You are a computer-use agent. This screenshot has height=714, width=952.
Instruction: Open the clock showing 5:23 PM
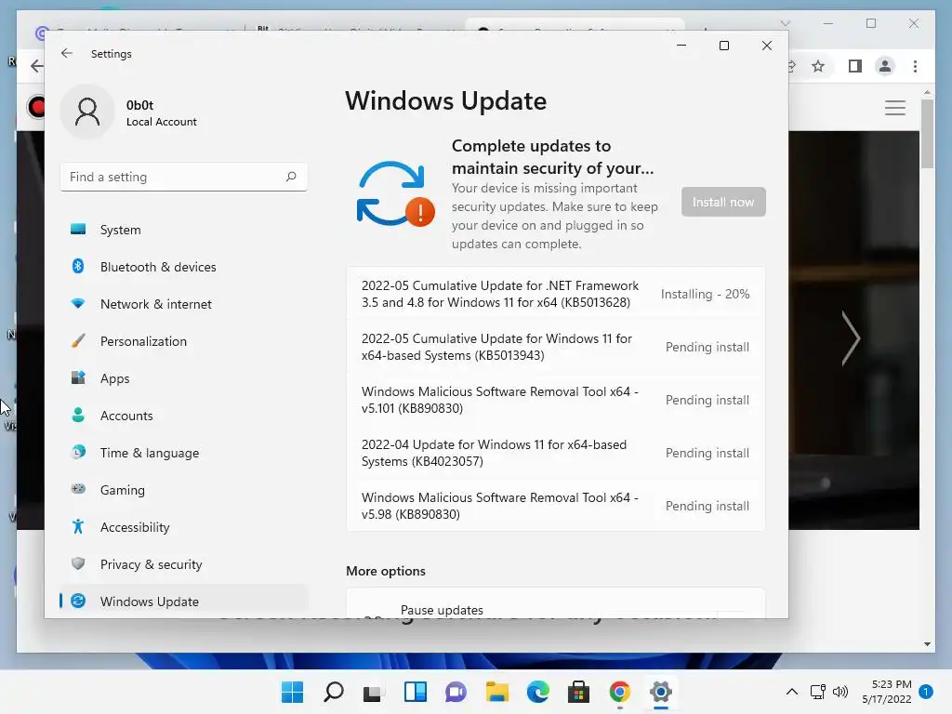point(886,692)
